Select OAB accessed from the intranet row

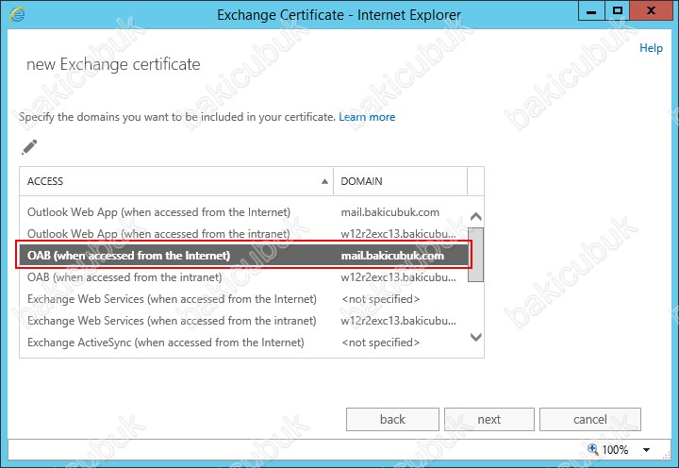[243, 276]
